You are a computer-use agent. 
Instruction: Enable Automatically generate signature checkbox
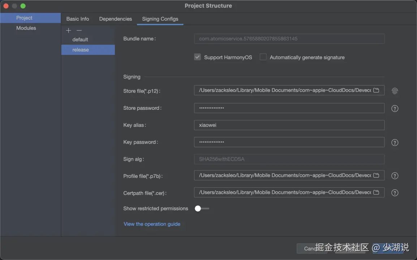click(x=263, y=57)
